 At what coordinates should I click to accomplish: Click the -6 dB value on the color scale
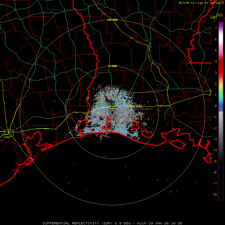click(215, 172)
